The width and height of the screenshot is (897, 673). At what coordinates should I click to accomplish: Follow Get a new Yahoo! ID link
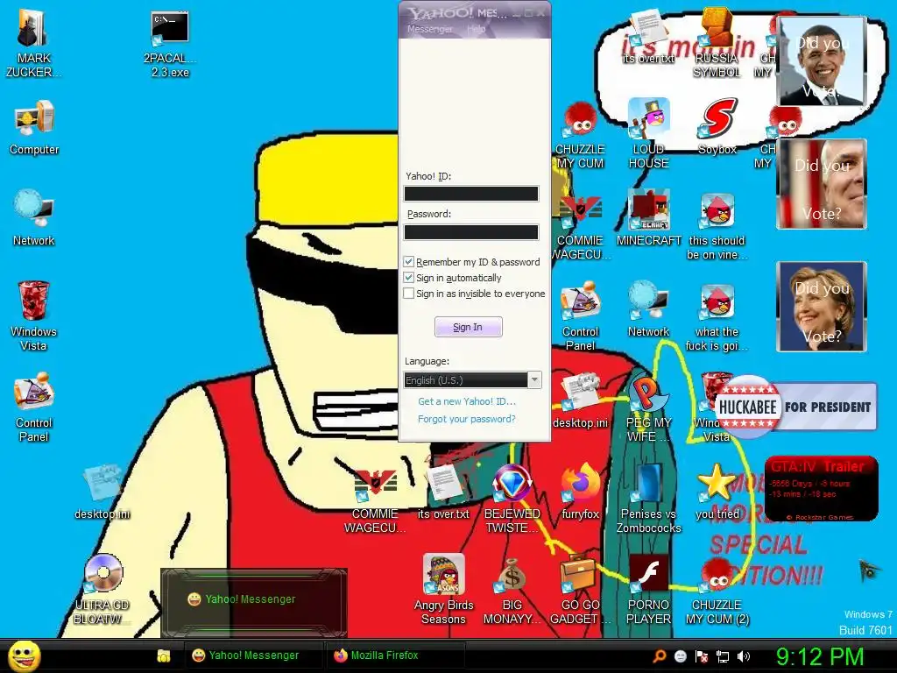point(467,401)
